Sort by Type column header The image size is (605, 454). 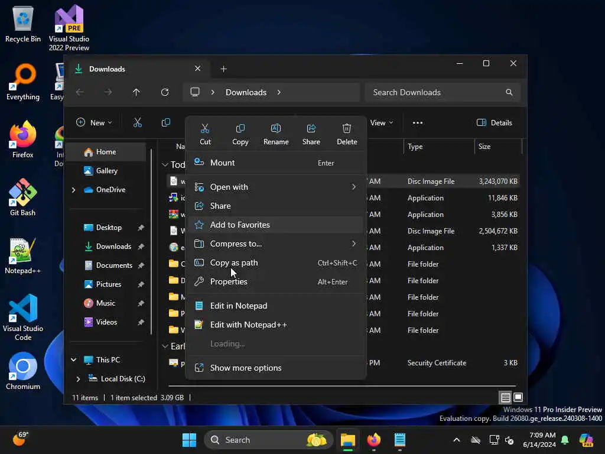[x=439, y=147]
